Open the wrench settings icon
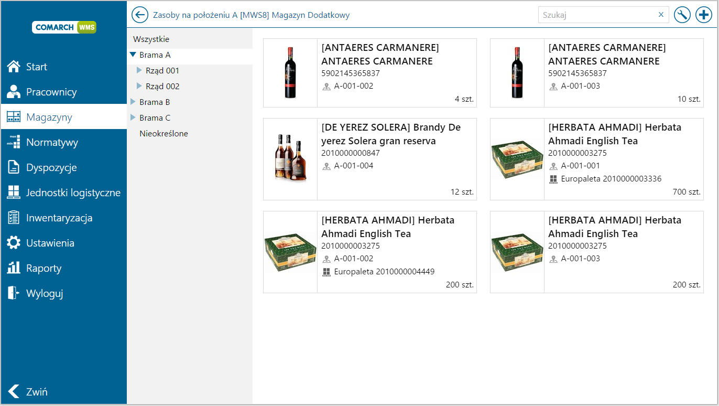 click(x=682, y=15)
